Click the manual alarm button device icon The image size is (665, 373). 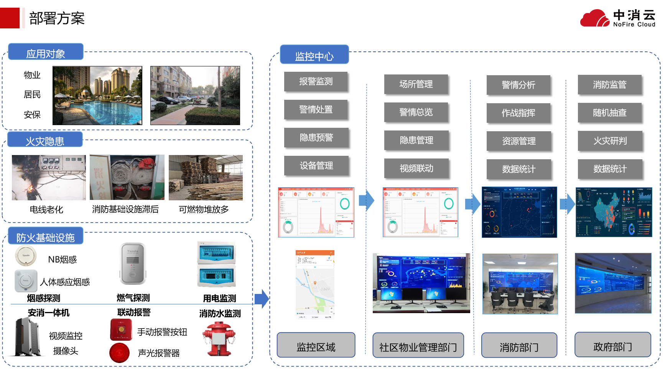point(121,330)
